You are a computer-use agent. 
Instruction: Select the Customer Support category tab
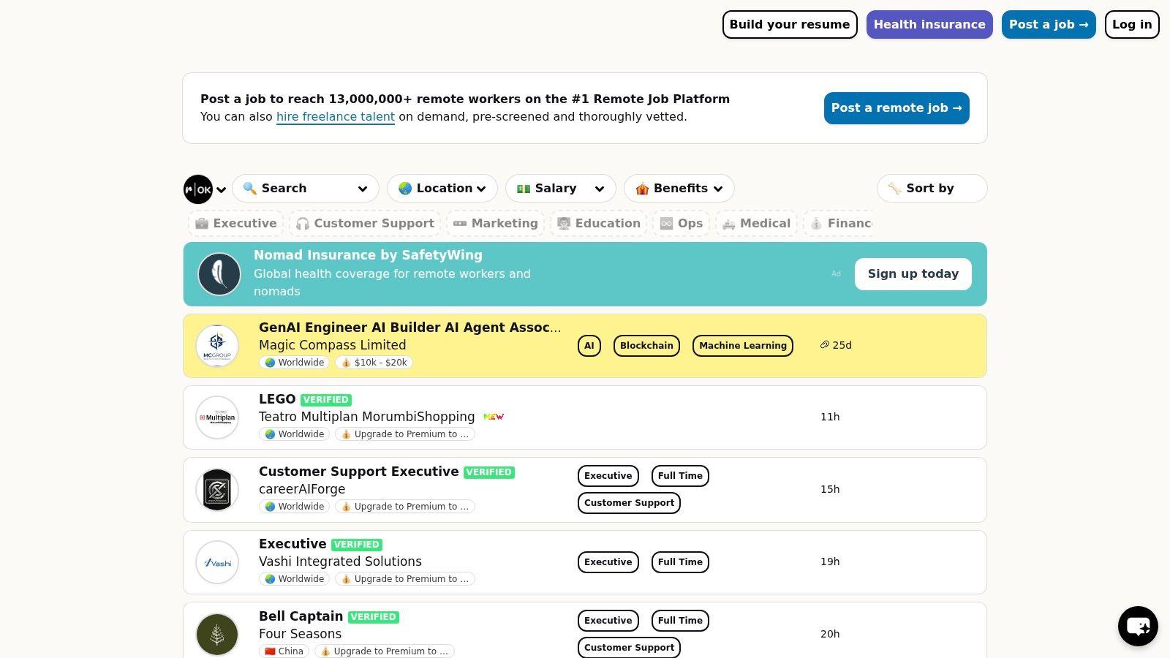pos(365,224)
